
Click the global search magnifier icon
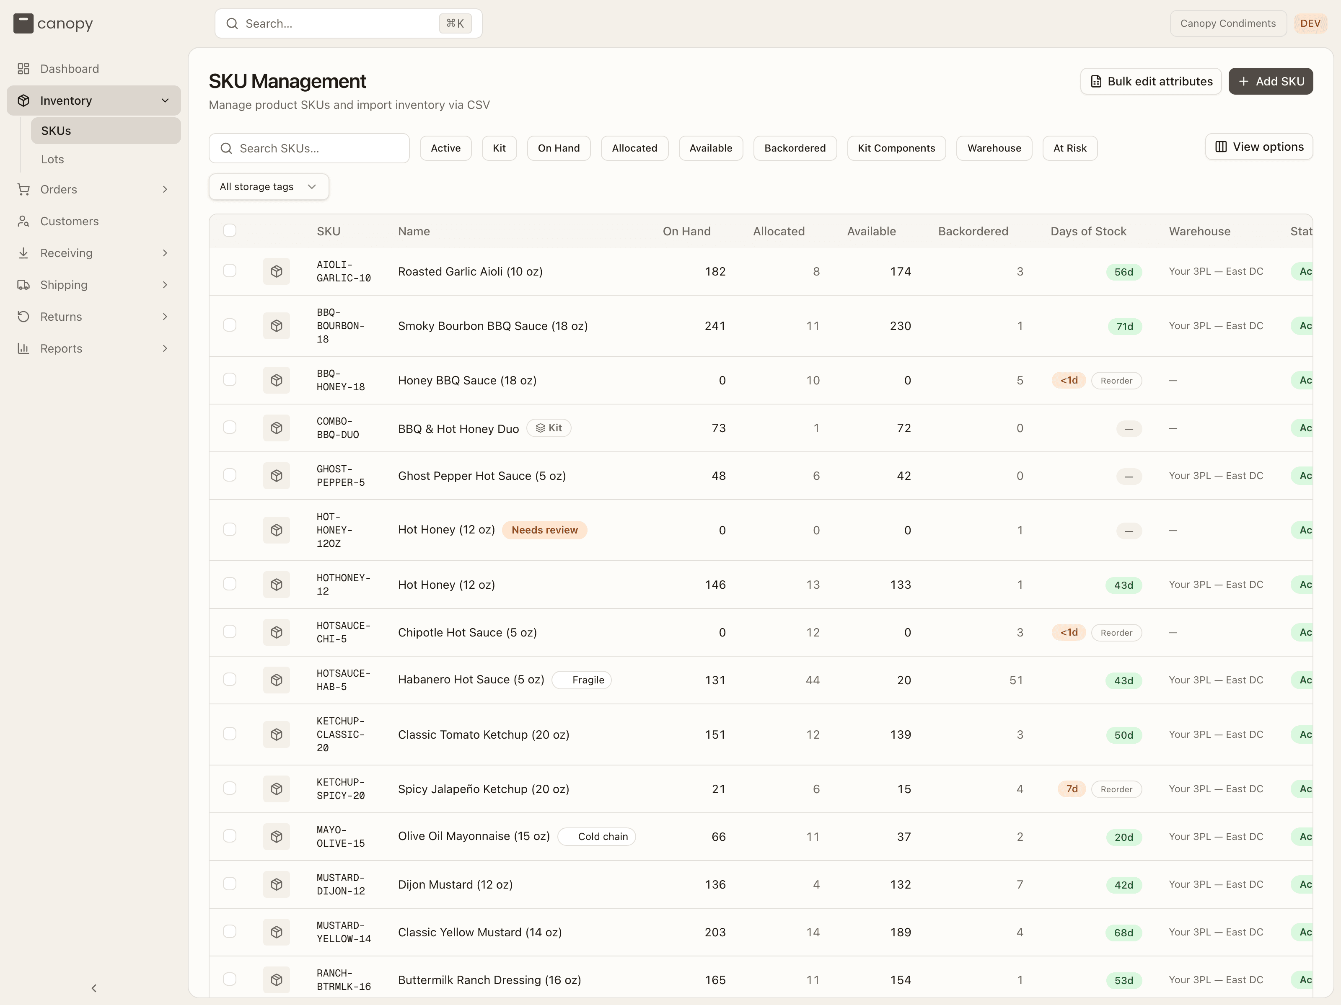pos(232,23)
